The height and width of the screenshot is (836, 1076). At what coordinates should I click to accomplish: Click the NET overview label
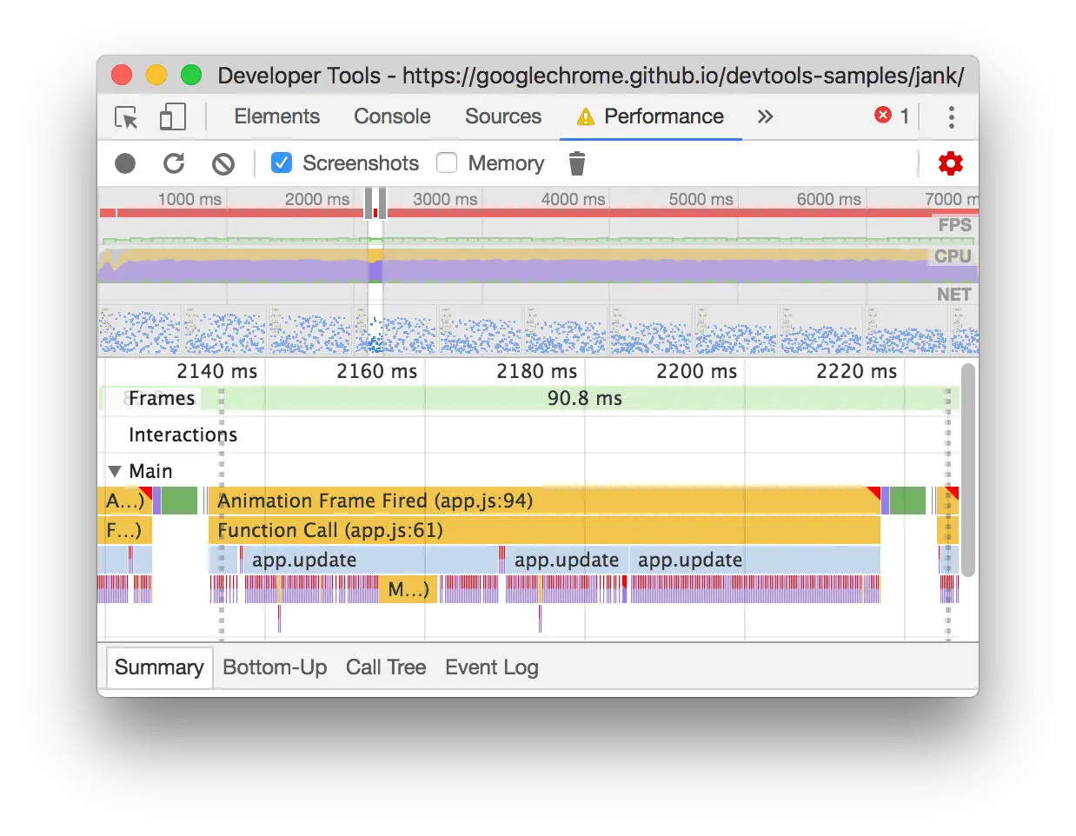click(x=953, y=295)
